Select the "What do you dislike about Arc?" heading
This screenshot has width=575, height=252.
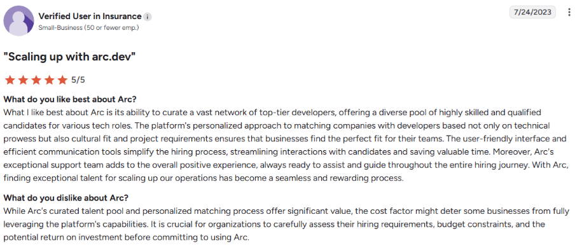click(x=66, y=198)
